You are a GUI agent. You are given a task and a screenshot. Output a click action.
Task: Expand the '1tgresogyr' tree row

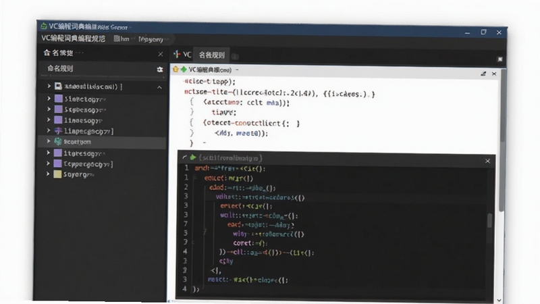(x=49, y=153)
